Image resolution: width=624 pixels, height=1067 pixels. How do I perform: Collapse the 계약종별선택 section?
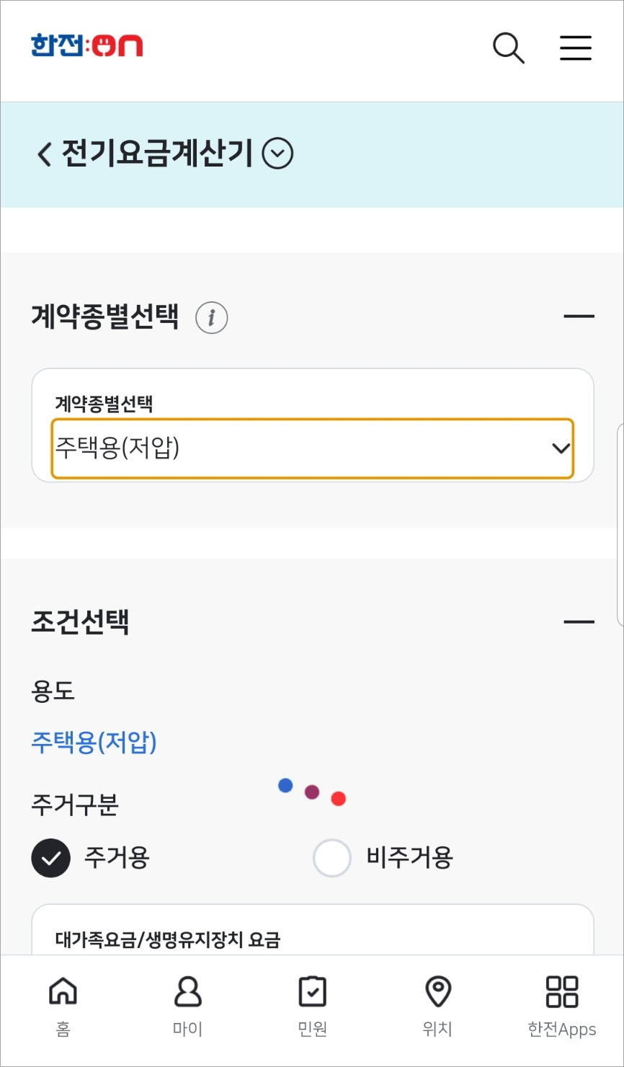[x=580, y=316]
